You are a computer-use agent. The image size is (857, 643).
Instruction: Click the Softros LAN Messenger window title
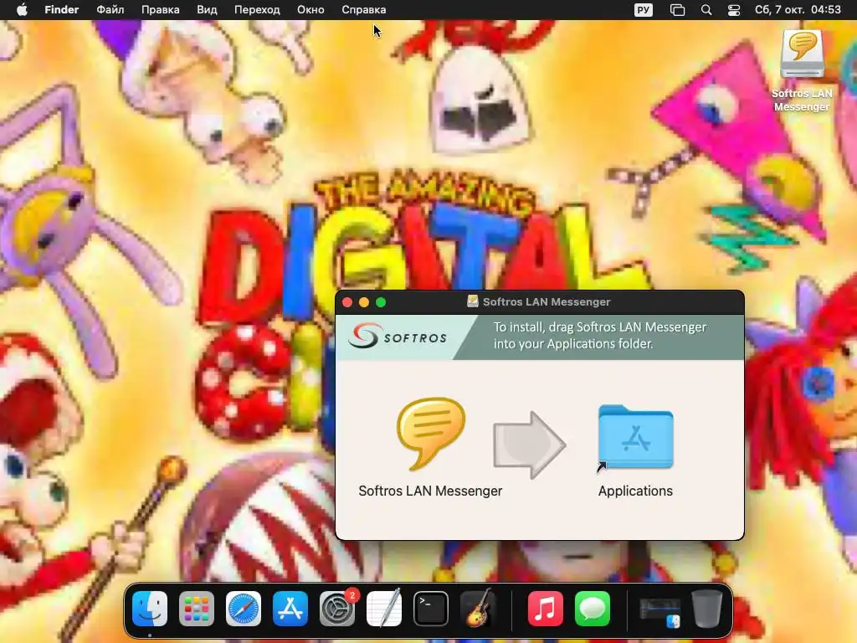point(547,301)
